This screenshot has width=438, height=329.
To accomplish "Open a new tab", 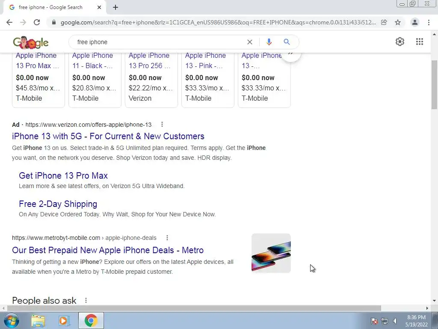I will [115, 7].
